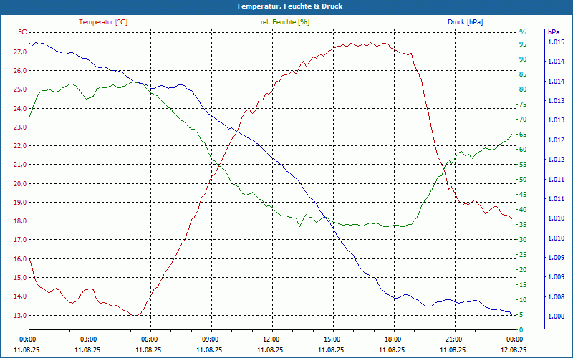The width and height of the screenshot is (573, 358).
Task: Click the 20 tick on the humidity axis
Action: pyautogui.click(x=523, y=270)
